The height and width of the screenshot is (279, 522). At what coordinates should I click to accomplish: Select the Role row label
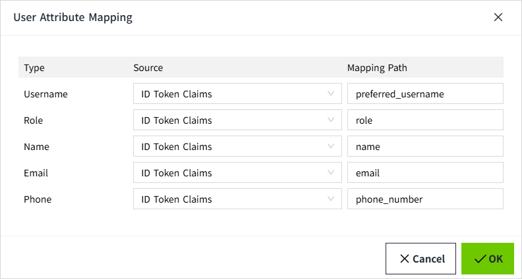(x=33, y=120)
